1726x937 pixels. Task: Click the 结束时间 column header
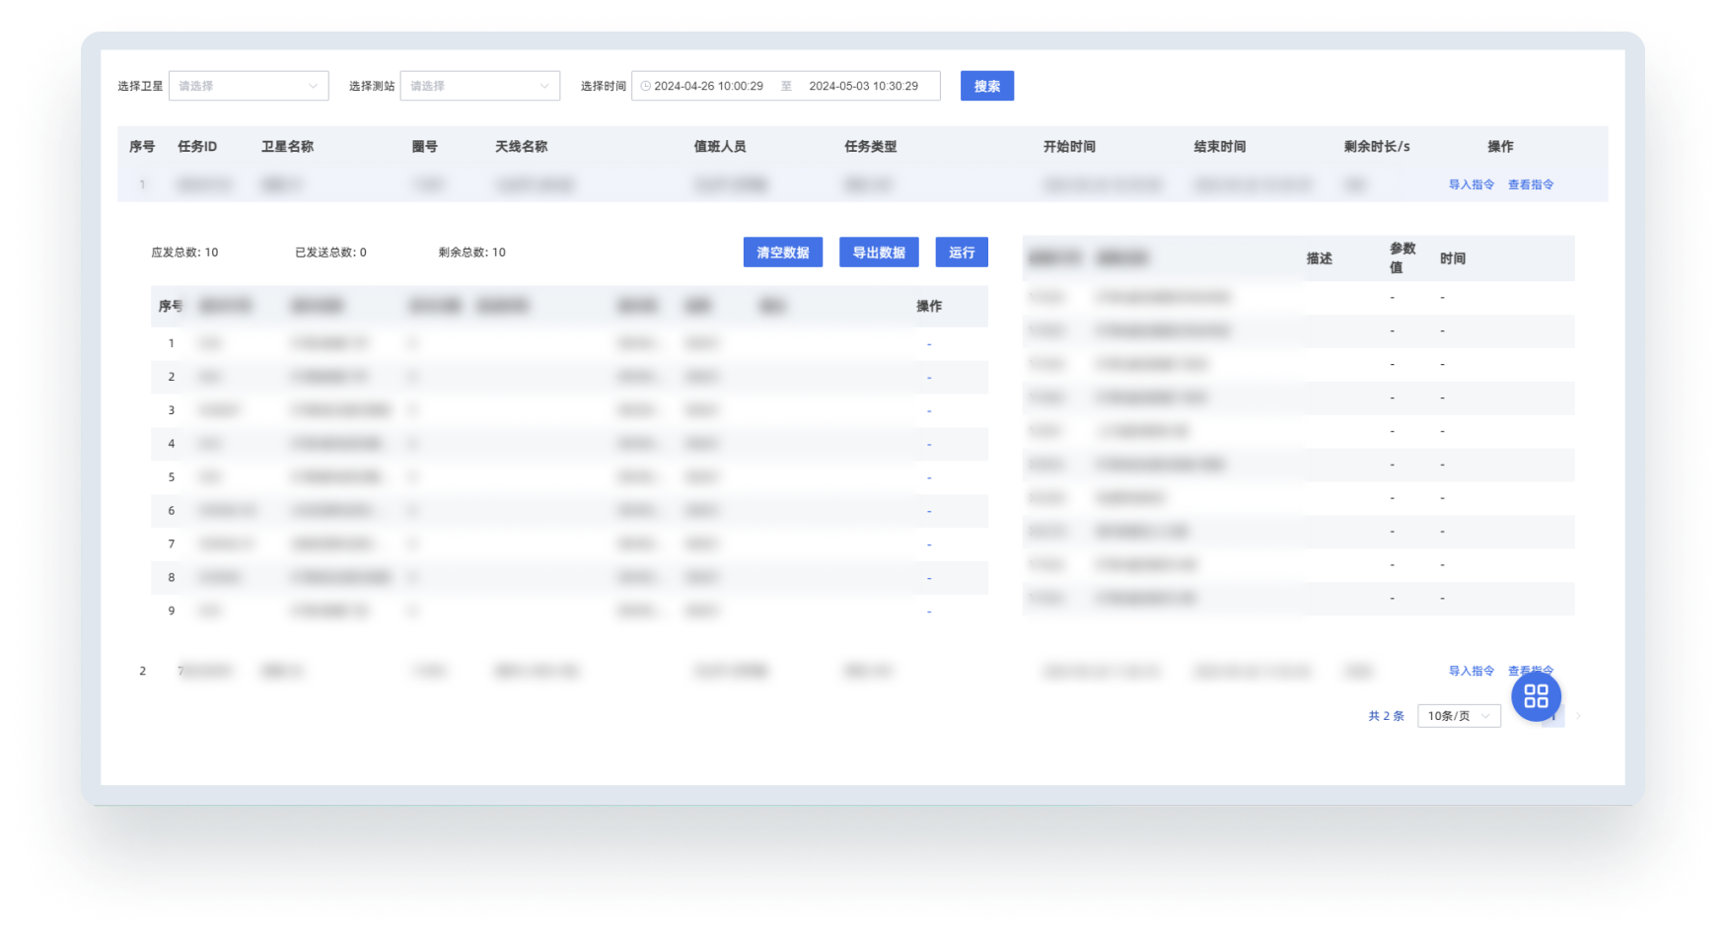pyautogui.click(x=1220, y=146)
